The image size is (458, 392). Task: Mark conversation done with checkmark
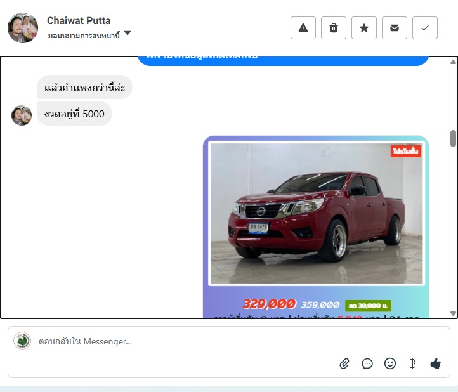425,28
